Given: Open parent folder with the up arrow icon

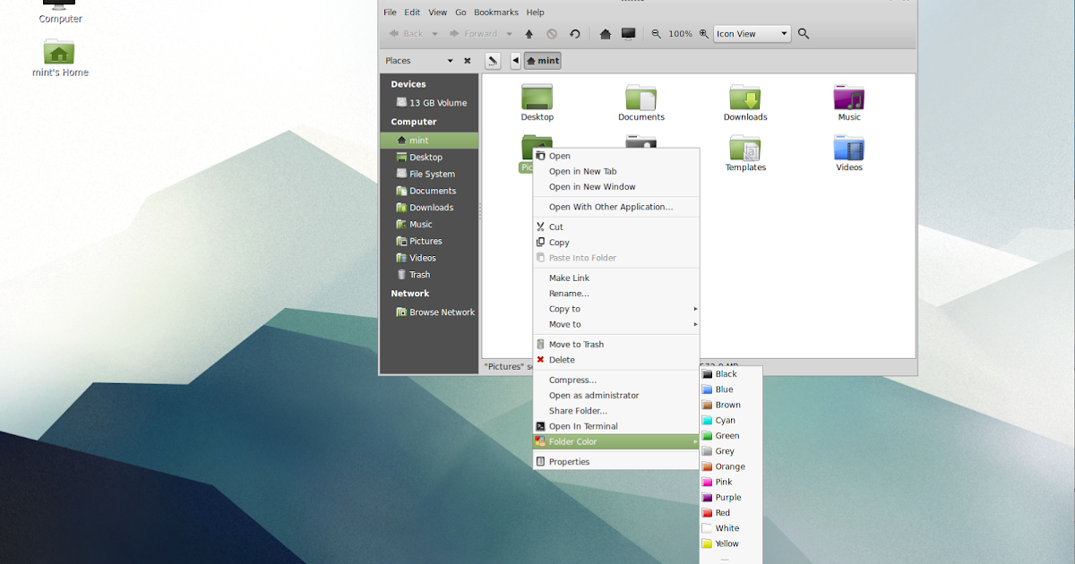Looking at the screenshot, I should (x=529, y=33).
